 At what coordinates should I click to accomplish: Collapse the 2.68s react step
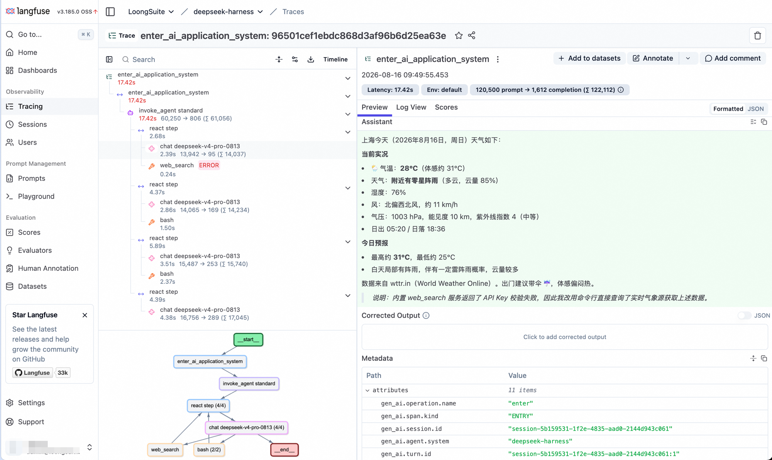tap(348, 132)
